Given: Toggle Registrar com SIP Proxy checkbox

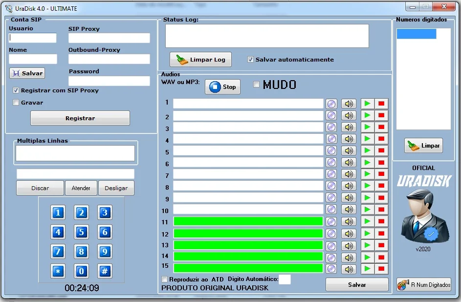Looking at the screenshot, I should pos(16,90).
